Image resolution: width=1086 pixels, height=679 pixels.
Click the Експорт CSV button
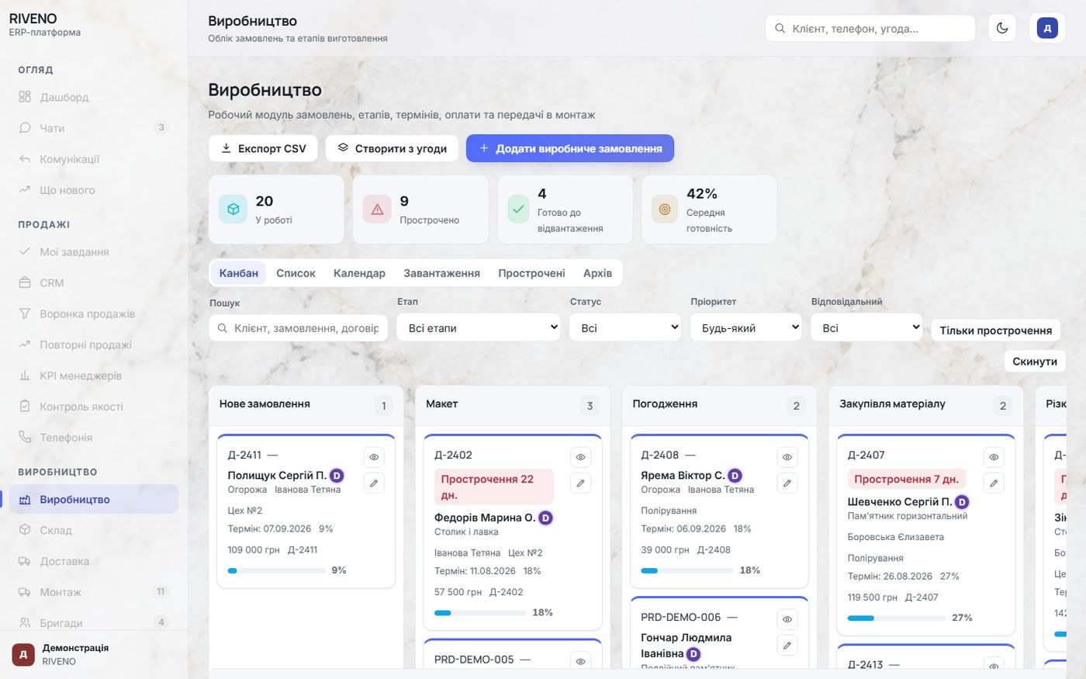[263, 148]
